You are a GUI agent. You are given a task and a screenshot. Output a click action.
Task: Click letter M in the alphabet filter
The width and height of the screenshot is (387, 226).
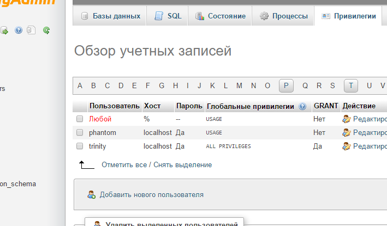[x=239, y=85]
